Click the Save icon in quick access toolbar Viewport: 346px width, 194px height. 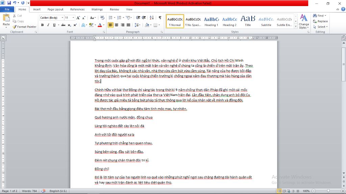[x=9, y=3]
